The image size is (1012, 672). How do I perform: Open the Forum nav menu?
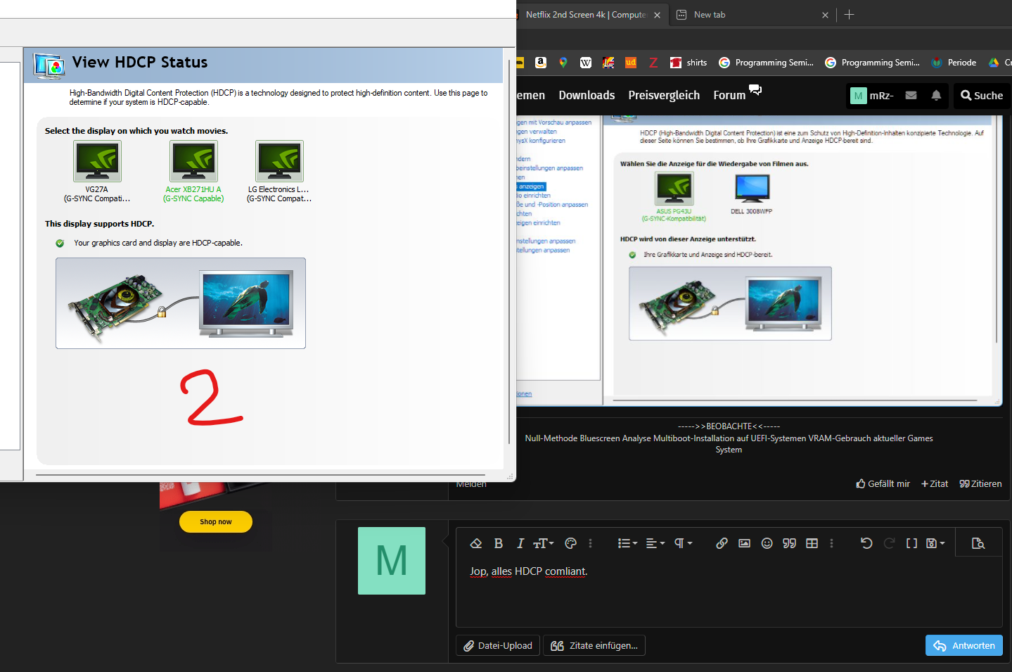tap(729, 96)
